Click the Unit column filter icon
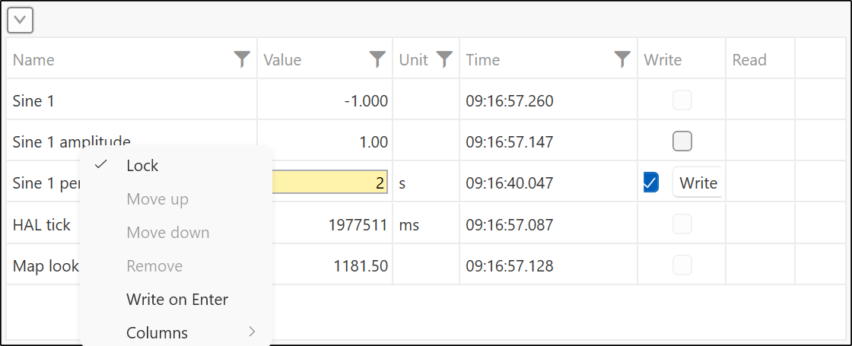 click(x=444, y=59)
